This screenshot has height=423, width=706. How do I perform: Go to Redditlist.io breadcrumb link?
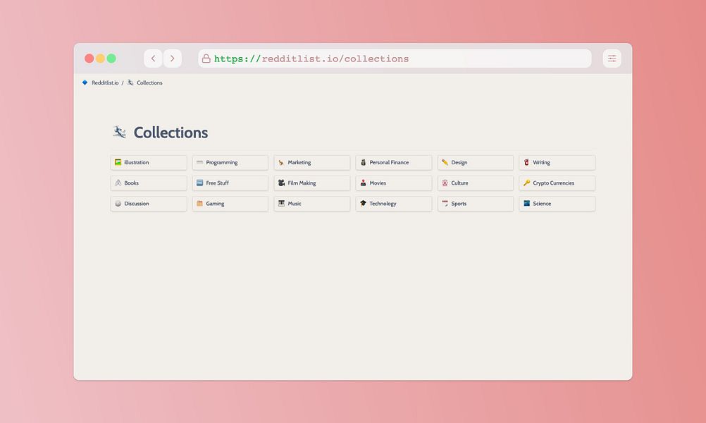tap(105, 83)
